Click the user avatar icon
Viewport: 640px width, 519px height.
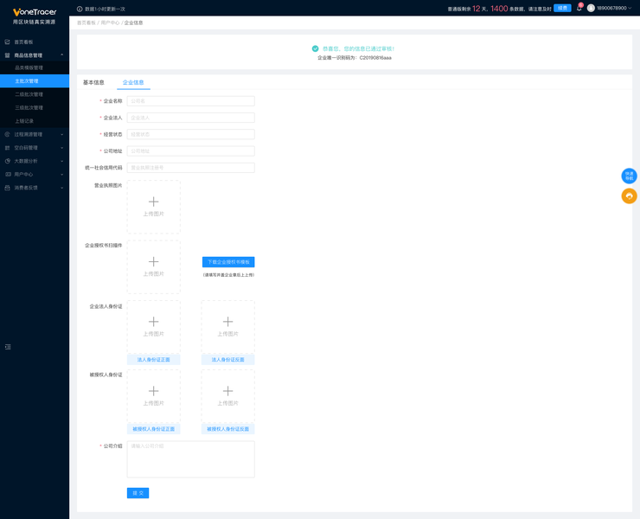click(x=591, y=8)
